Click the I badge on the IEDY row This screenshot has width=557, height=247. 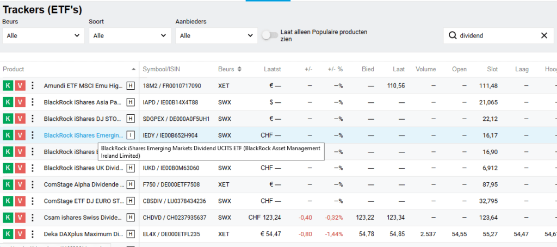point(131,135)
